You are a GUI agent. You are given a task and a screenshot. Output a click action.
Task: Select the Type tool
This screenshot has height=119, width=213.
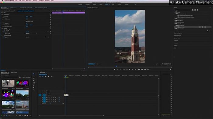click(x=34, y=90)
